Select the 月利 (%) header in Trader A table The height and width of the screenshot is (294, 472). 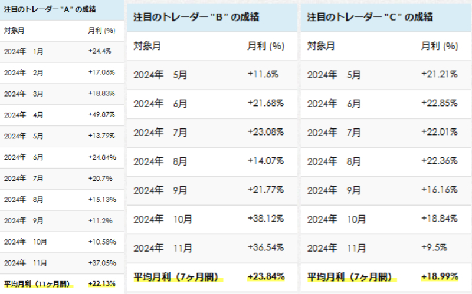pos(101,31)
